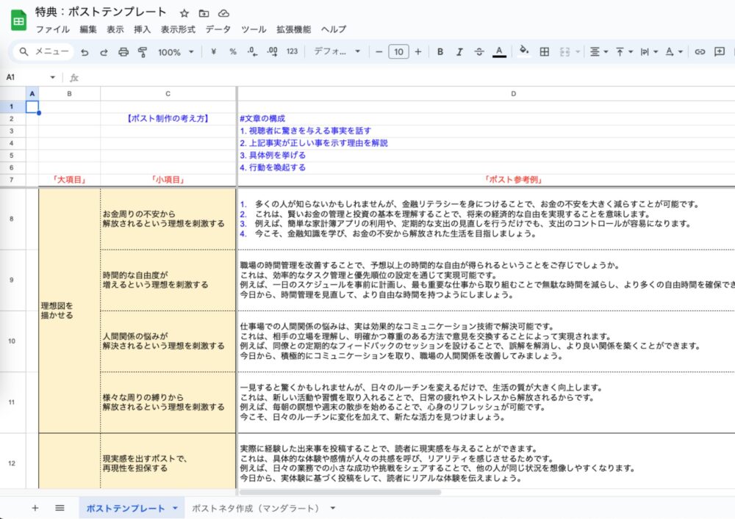This screenshot has width=735, height=519.
Task: Click the print icon
Action: [123, 52]
